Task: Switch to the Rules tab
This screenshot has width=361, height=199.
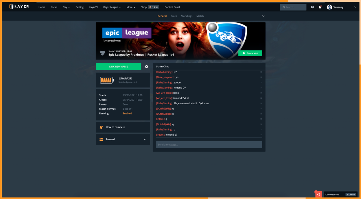Action: tap(174, 16)
